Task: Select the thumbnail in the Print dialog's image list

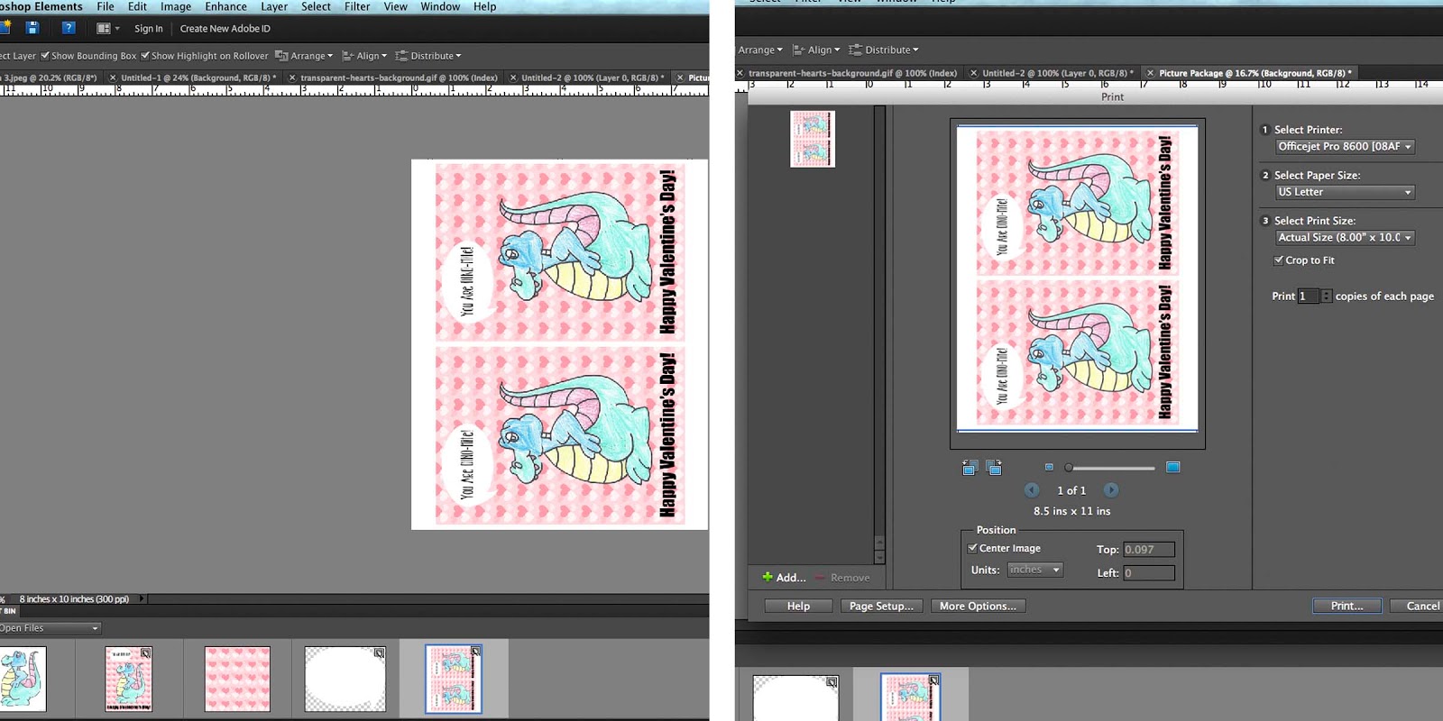Action: pos(813,139)
